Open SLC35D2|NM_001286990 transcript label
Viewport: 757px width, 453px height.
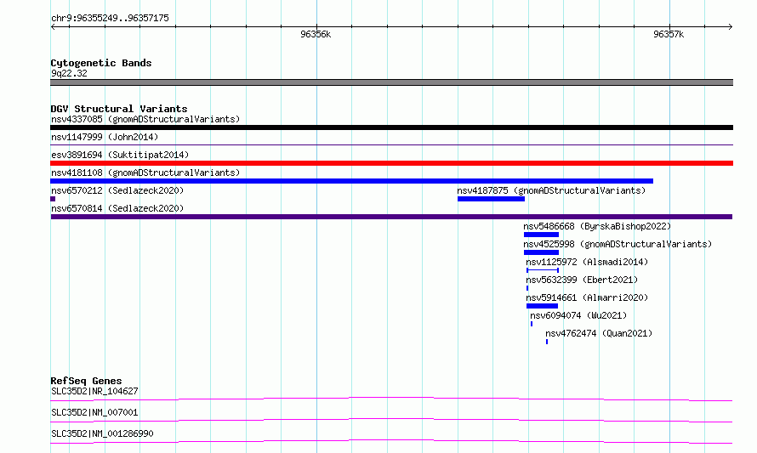tap(102, 433)
